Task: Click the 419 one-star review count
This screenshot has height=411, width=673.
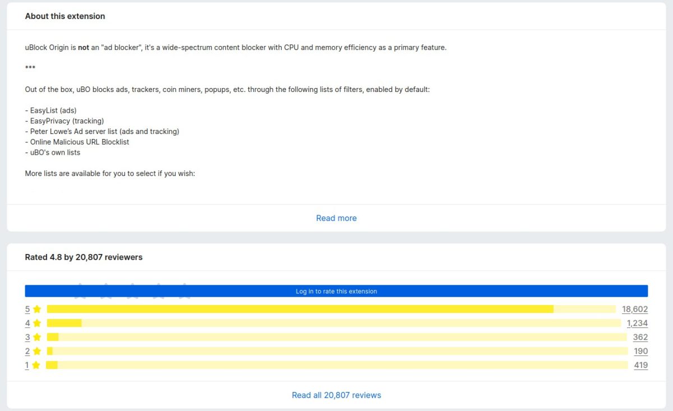Action: (640, 364)
